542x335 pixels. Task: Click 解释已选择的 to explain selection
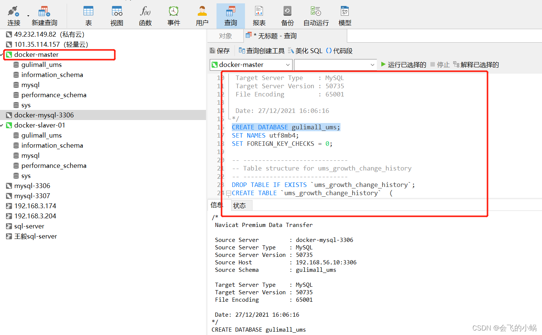click(476, 65)
